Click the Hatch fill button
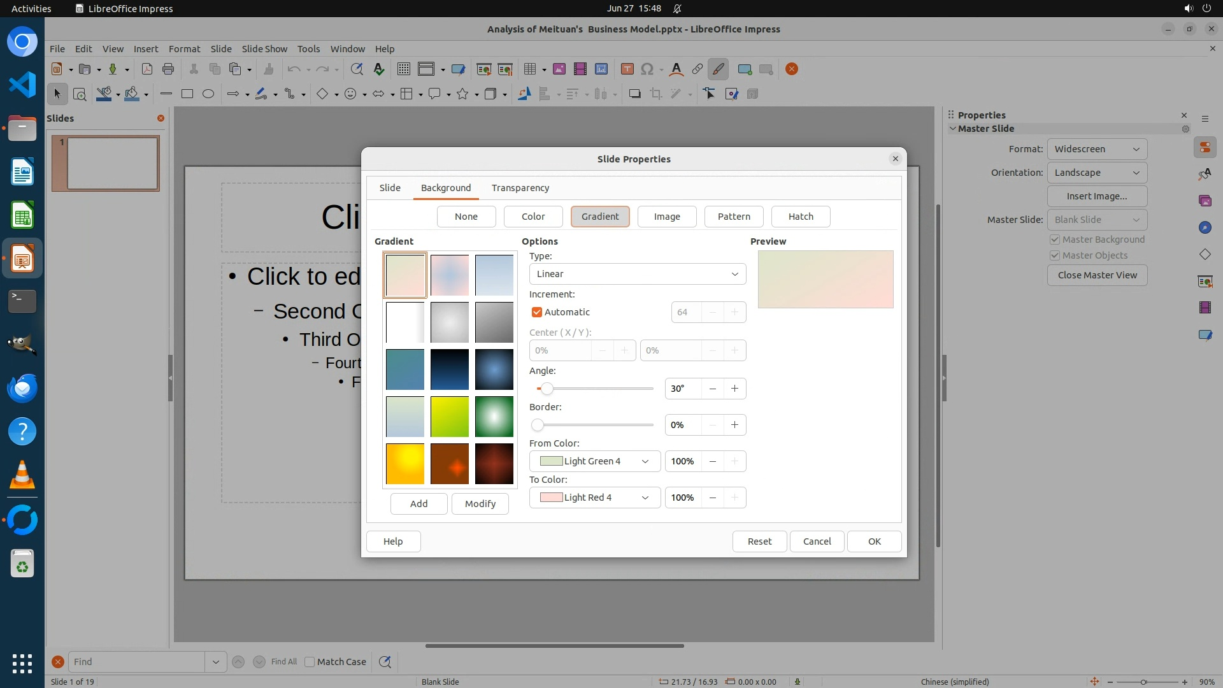The image size is (1223, 688). [800, 217]
